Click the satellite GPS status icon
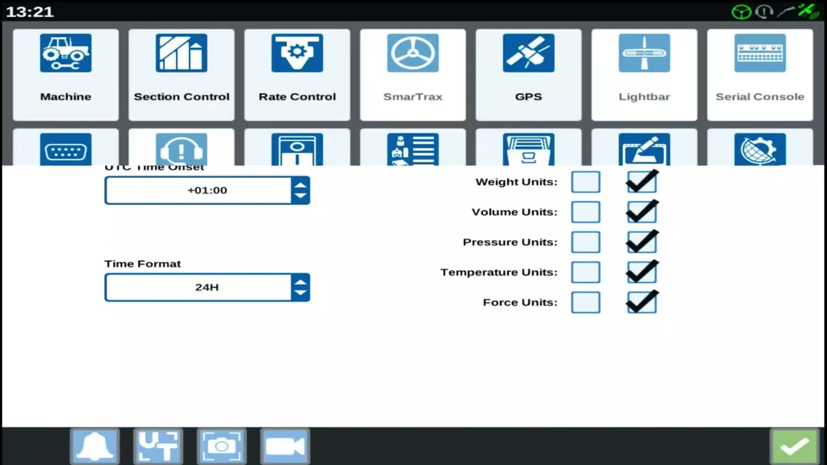This screenshot has height=465, width=827. pos(808,12)
